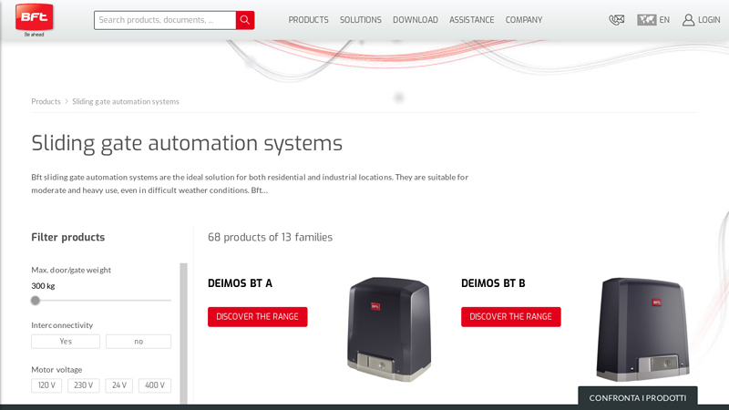Viewport: 729px width, 410px height.
Task: Focus the search products input field
Action: 165,20
